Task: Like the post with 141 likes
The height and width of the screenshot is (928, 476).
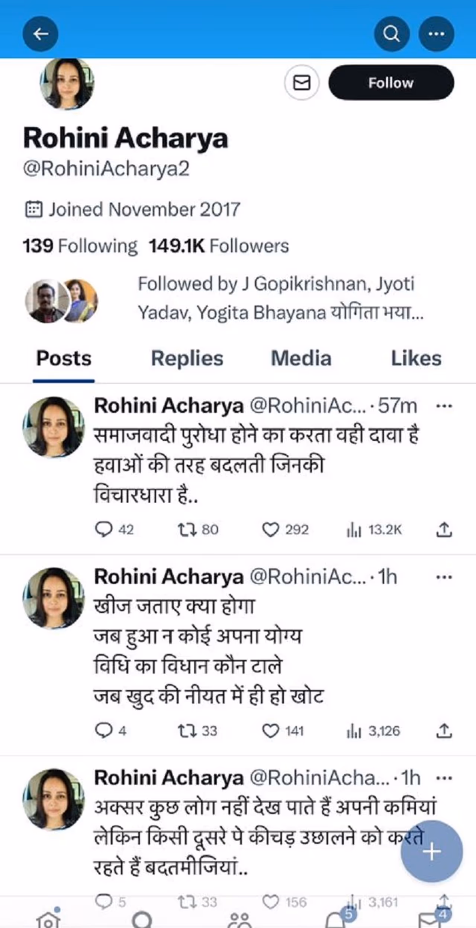Action: click(x=270, y=731)
